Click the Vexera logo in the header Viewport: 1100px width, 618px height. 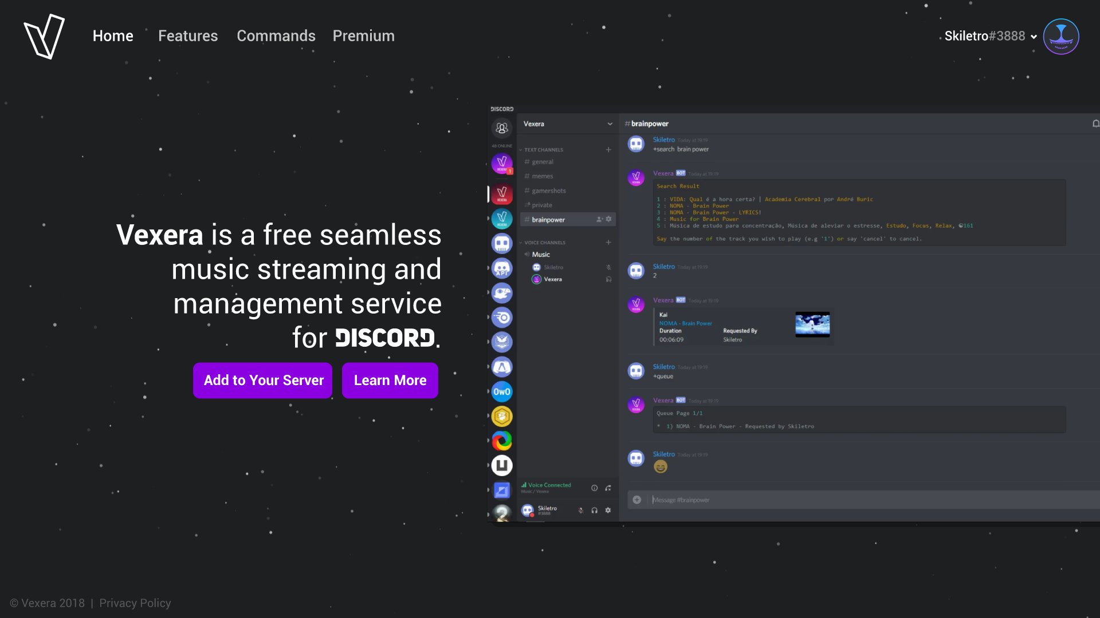tap(44, 36)
